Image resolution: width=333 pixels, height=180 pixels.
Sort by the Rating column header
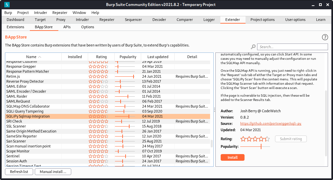(x=101, y=57)
